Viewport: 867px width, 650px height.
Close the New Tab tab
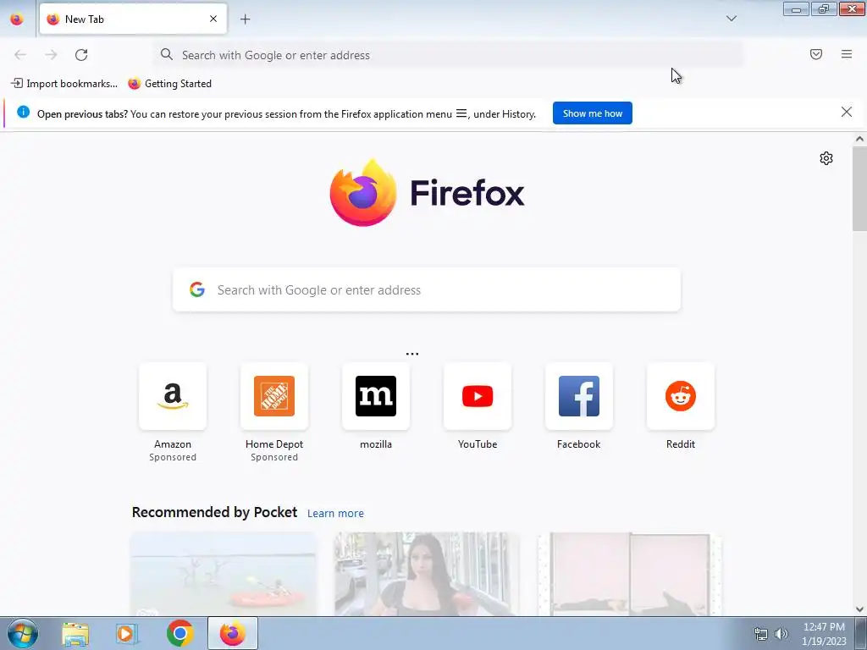(x=213, y=19)
